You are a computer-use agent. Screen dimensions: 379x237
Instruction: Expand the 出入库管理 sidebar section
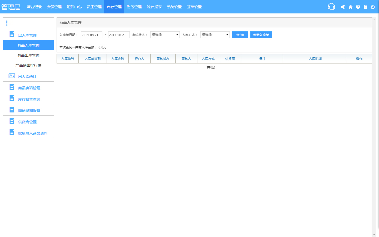(27, 35)
